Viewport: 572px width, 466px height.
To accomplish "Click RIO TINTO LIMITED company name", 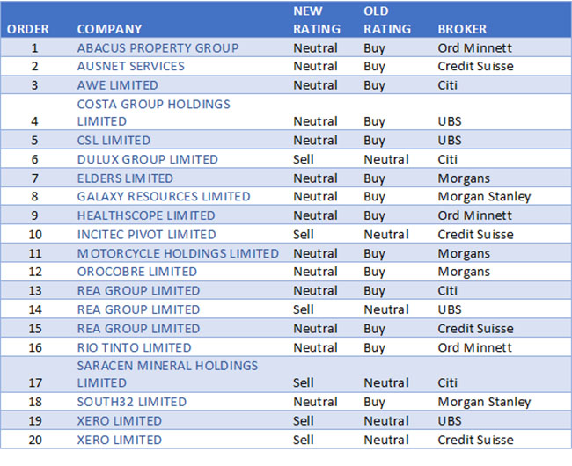I will click(134, 347).
